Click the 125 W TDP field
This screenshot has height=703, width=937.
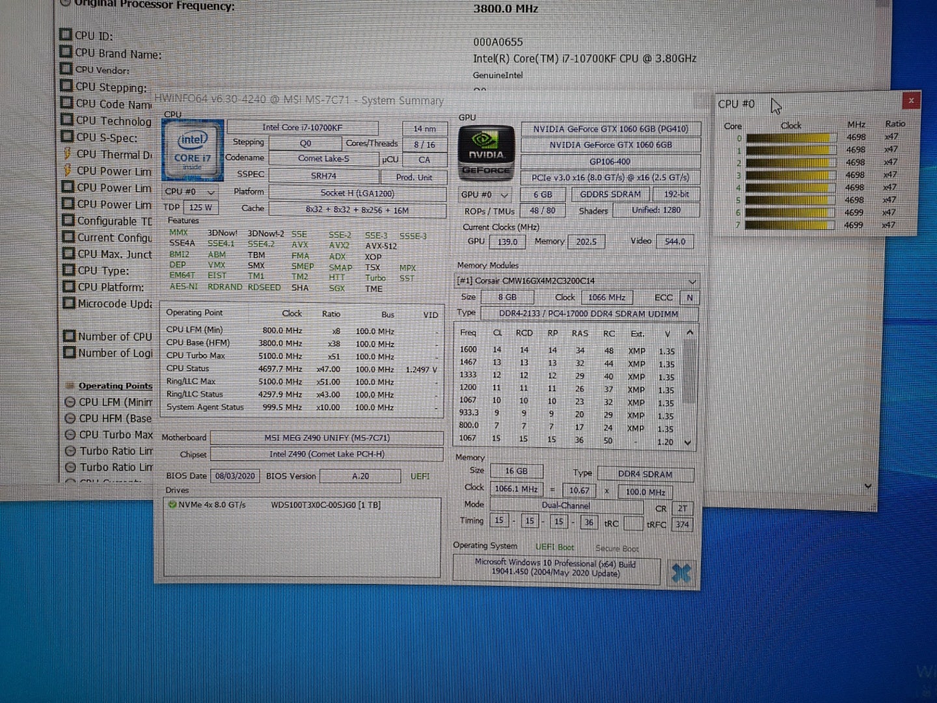click(200, 207)
